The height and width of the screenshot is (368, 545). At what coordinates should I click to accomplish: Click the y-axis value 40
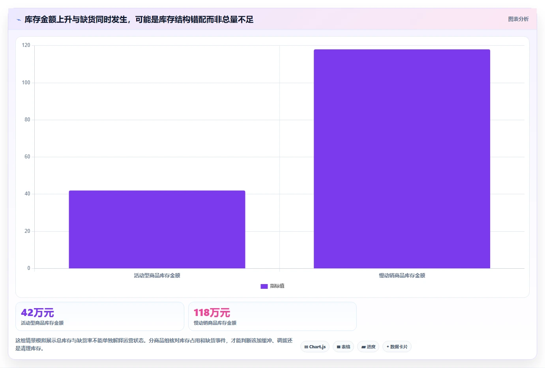tap(27, 194)
